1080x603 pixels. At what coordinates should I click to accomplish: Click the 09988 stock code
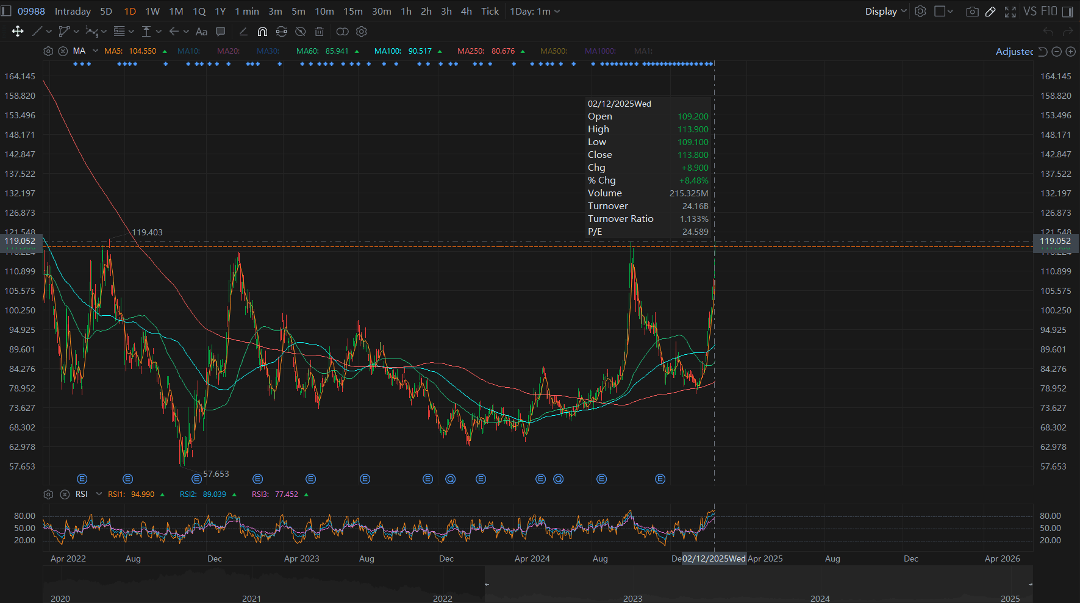pyautogui.click(x=31, y=11)
